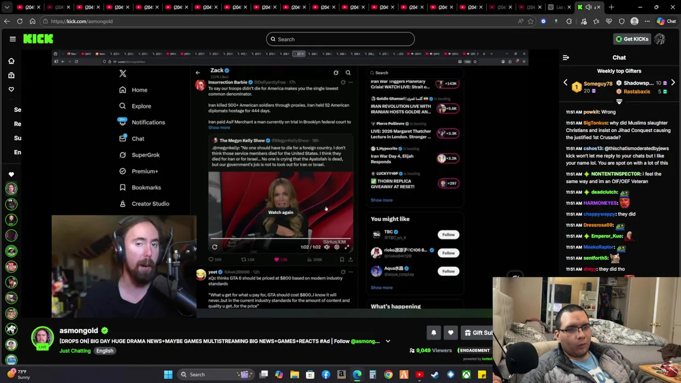The image size is (681, 383).
Task: Click the video replay icon
Action: tap(214, 247)
